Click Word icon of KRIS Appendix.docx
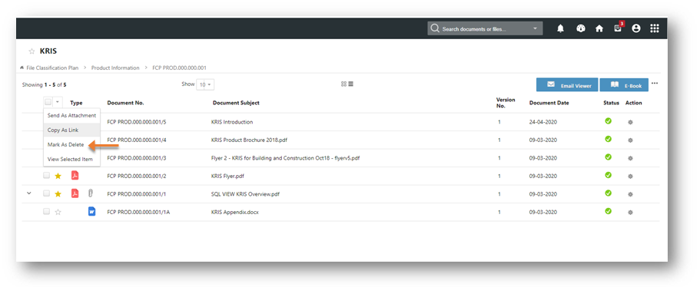700x287 pixels. pyautogui.click(x=92, y=212)
